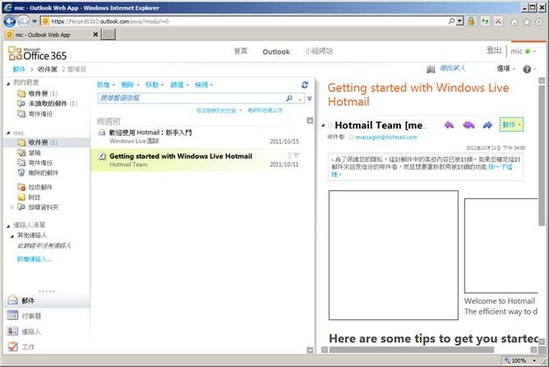Click the magnifier icon in the mail search box
This screenshot has height=367, width=549.
coord(289,98)
